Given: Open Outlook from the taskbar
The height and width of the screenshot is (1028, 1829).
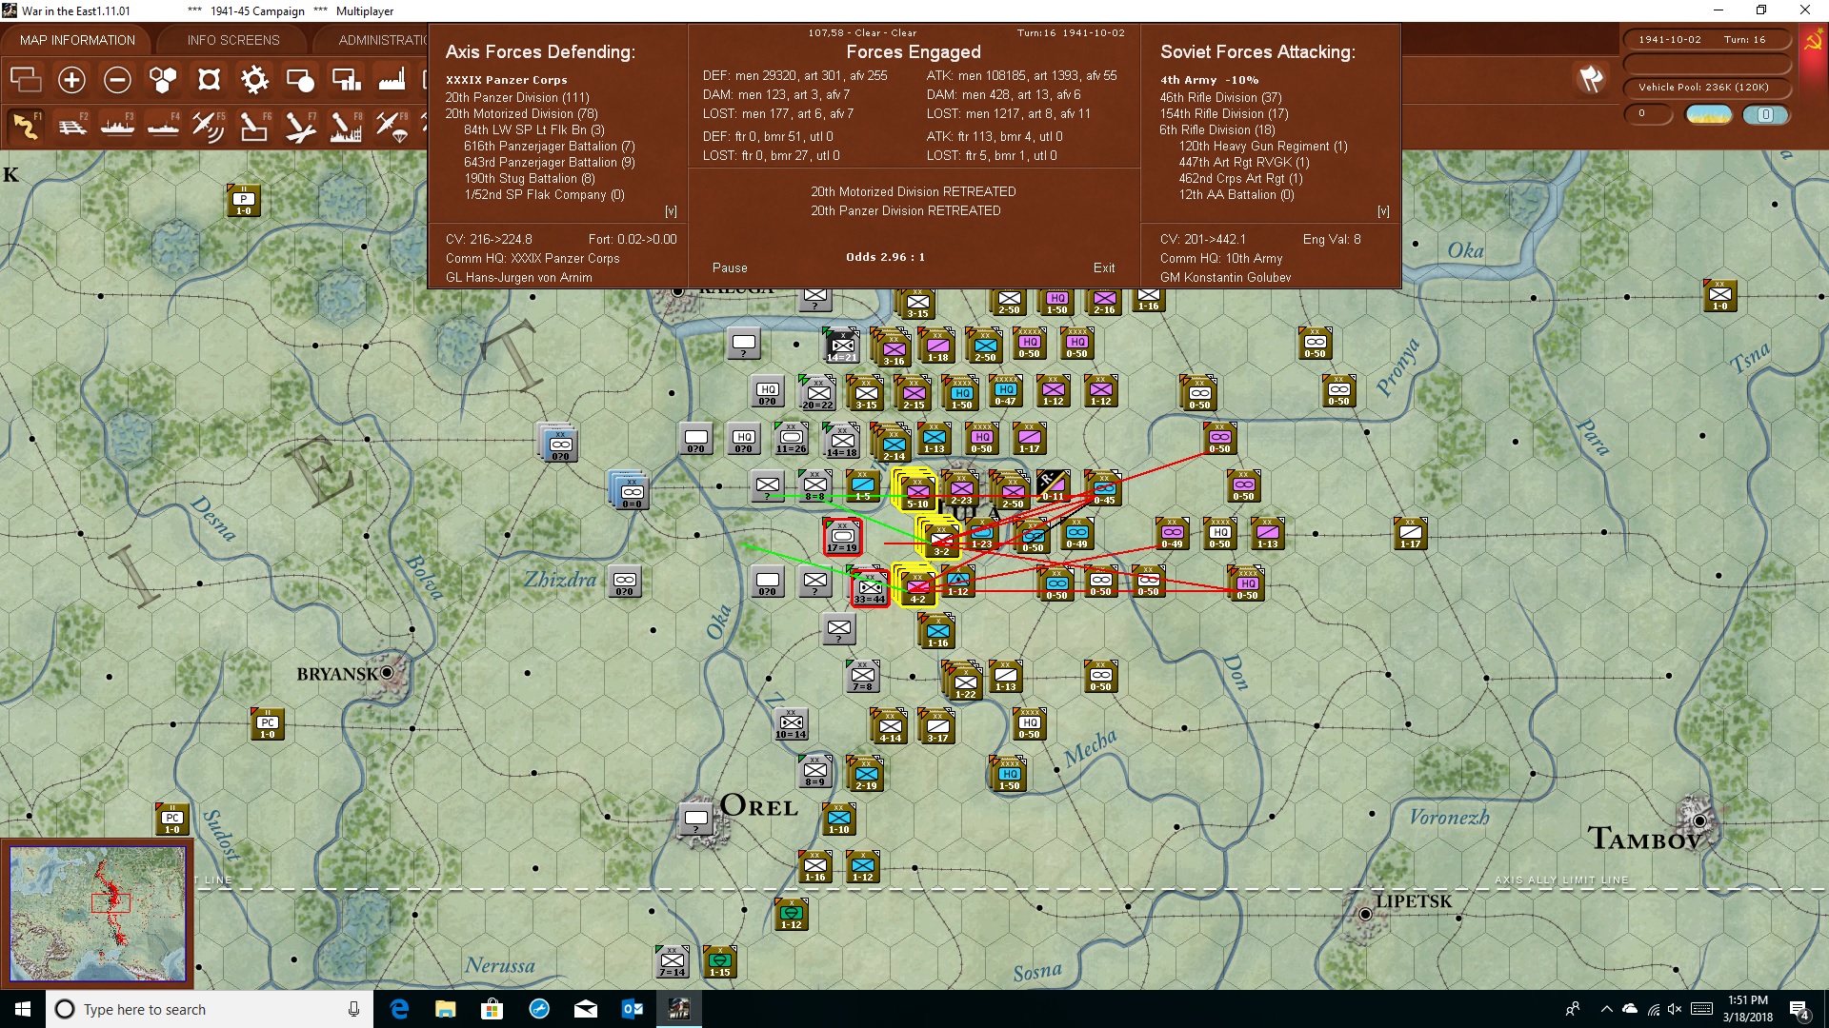Looking at the screenshot, I should click(x=633, y=1009).
